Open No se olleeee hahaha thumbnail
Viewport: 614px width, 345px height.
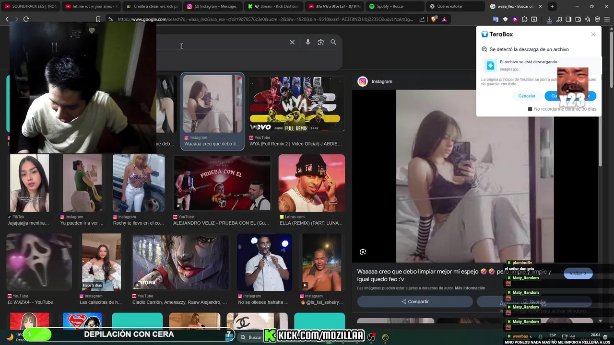(265, 262)
